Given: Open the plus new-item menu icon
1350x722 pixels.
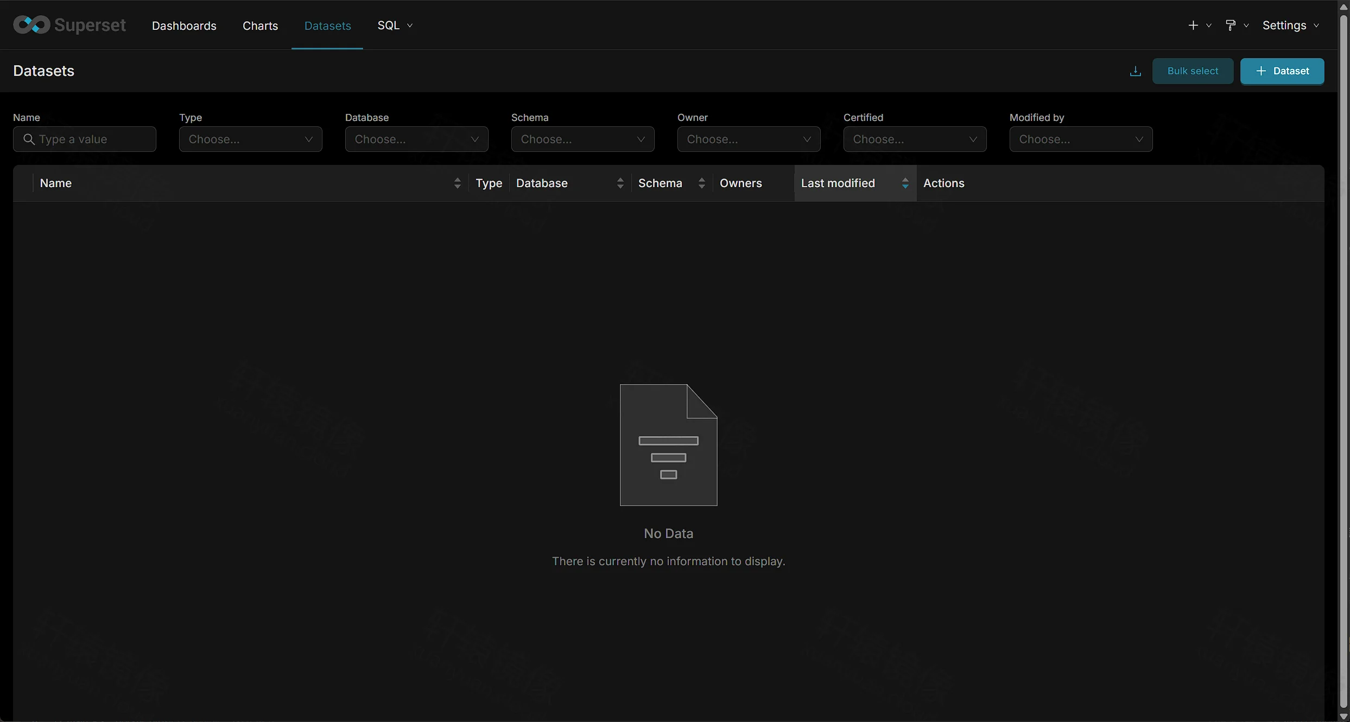Looking at the screenshot, I should click(1193, 25).
